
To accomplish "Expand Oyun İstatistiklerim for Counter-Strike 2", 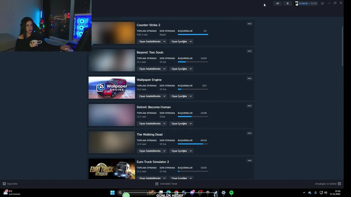I will click(152, 42).
